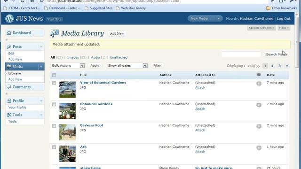Open the Botanical Gardens thumbnail with flowers
Image resolution: width=301 pixels, height=169 pixels.
(x=67, y=111)
